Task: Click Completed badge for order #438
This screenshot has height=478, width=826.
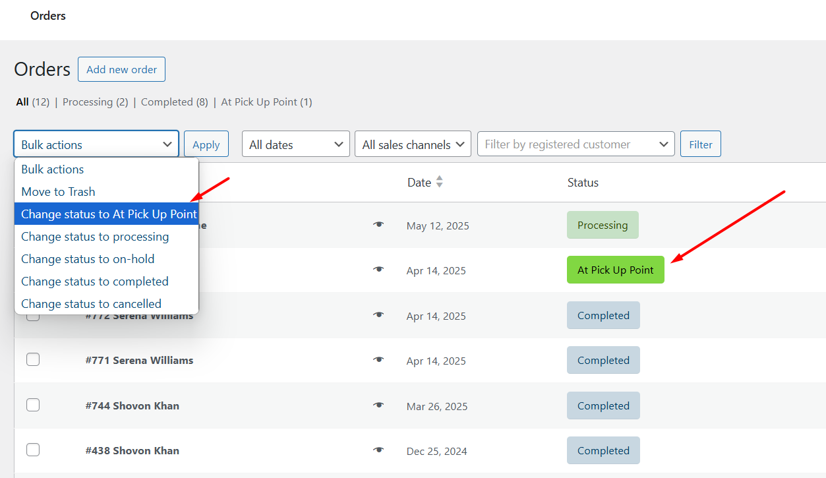Action: (603, 450)
